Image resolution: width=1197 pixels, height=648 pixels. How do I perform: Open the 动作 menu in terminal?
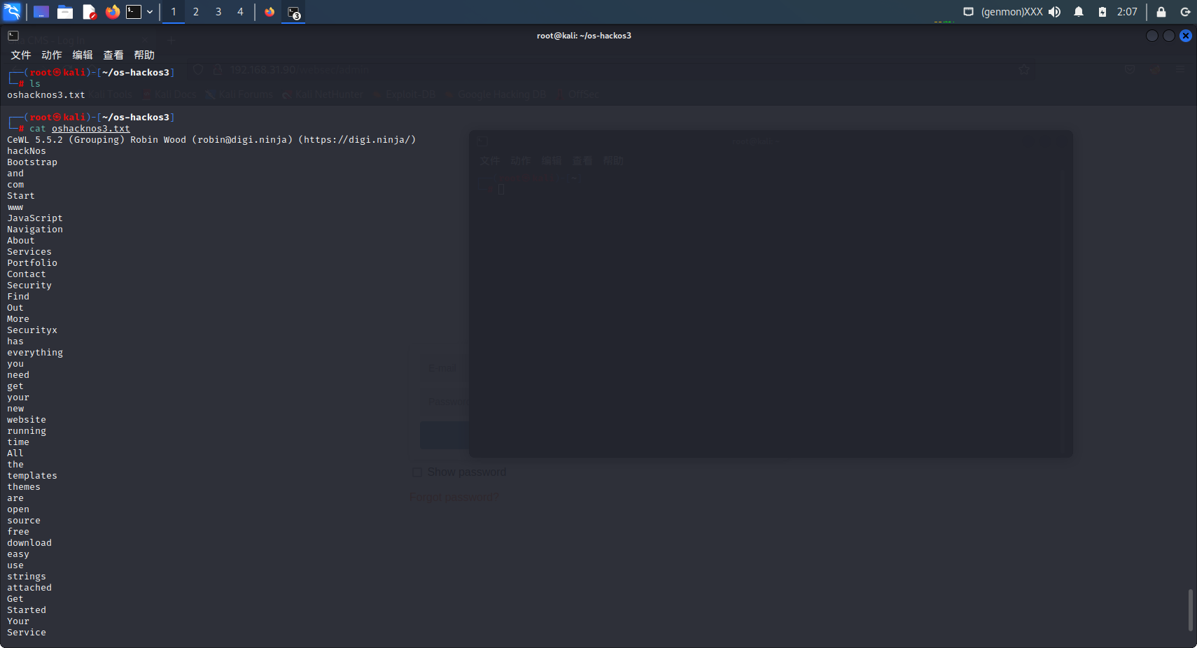coord(52,55)
